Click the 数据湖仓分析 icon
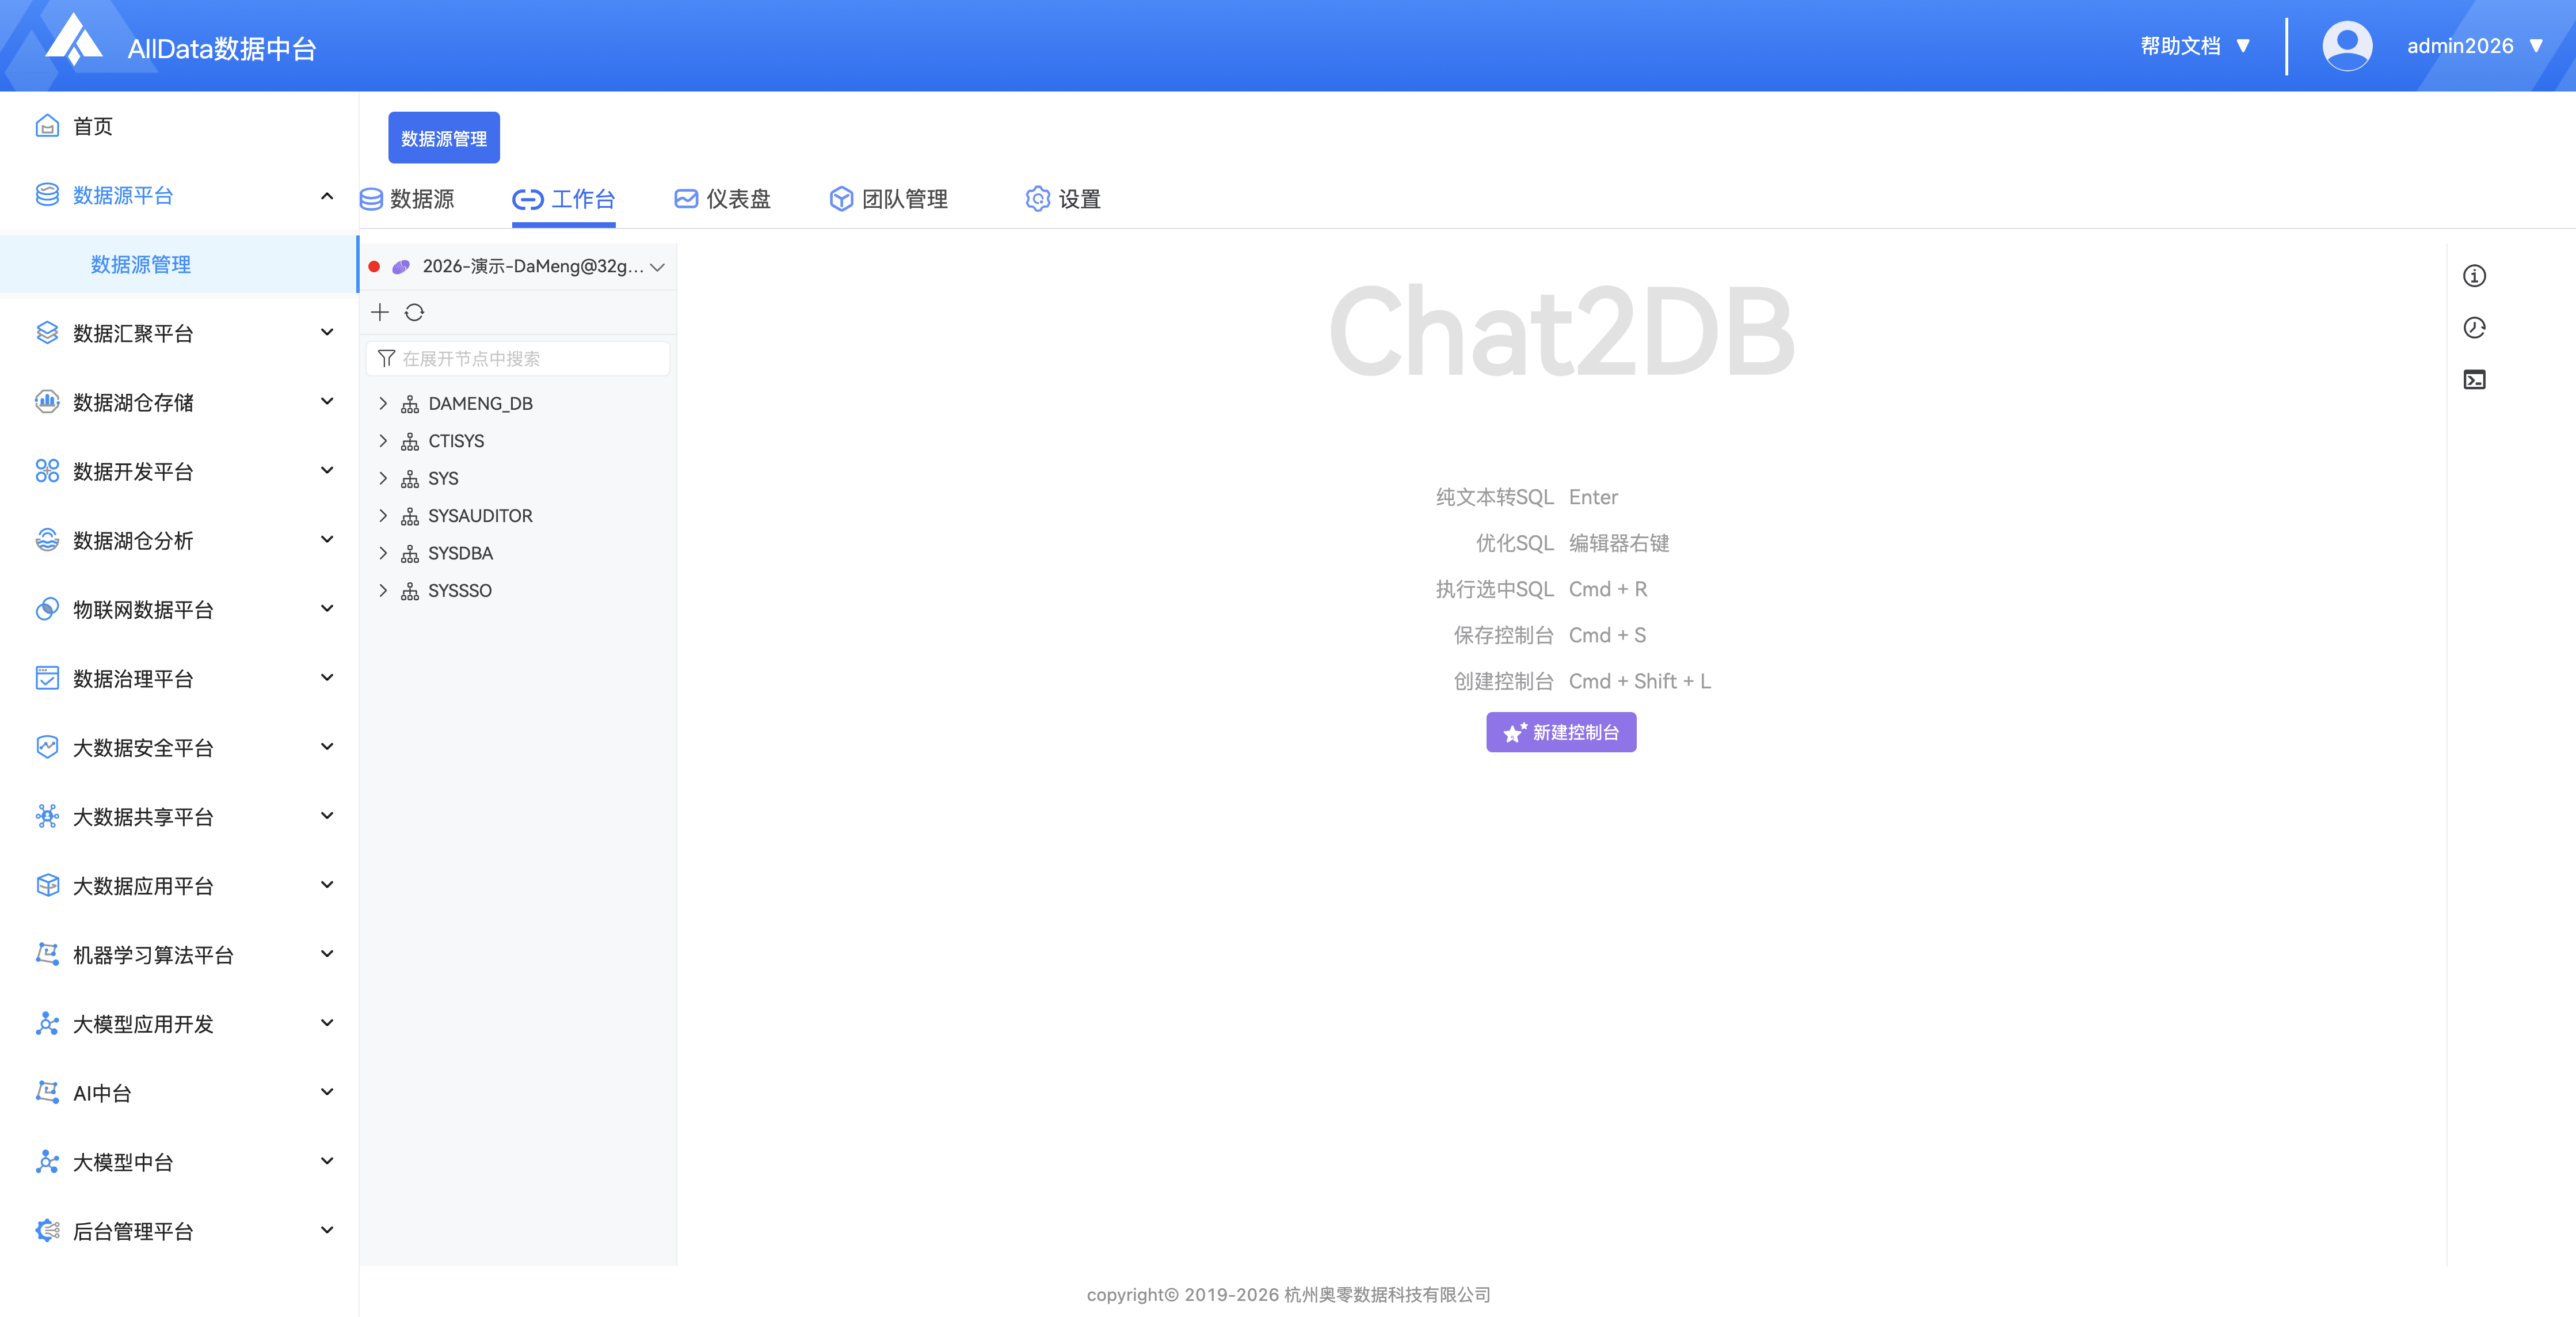Image resolution: width=2576 pixels, height=1317 pixels. click(47, 540)
